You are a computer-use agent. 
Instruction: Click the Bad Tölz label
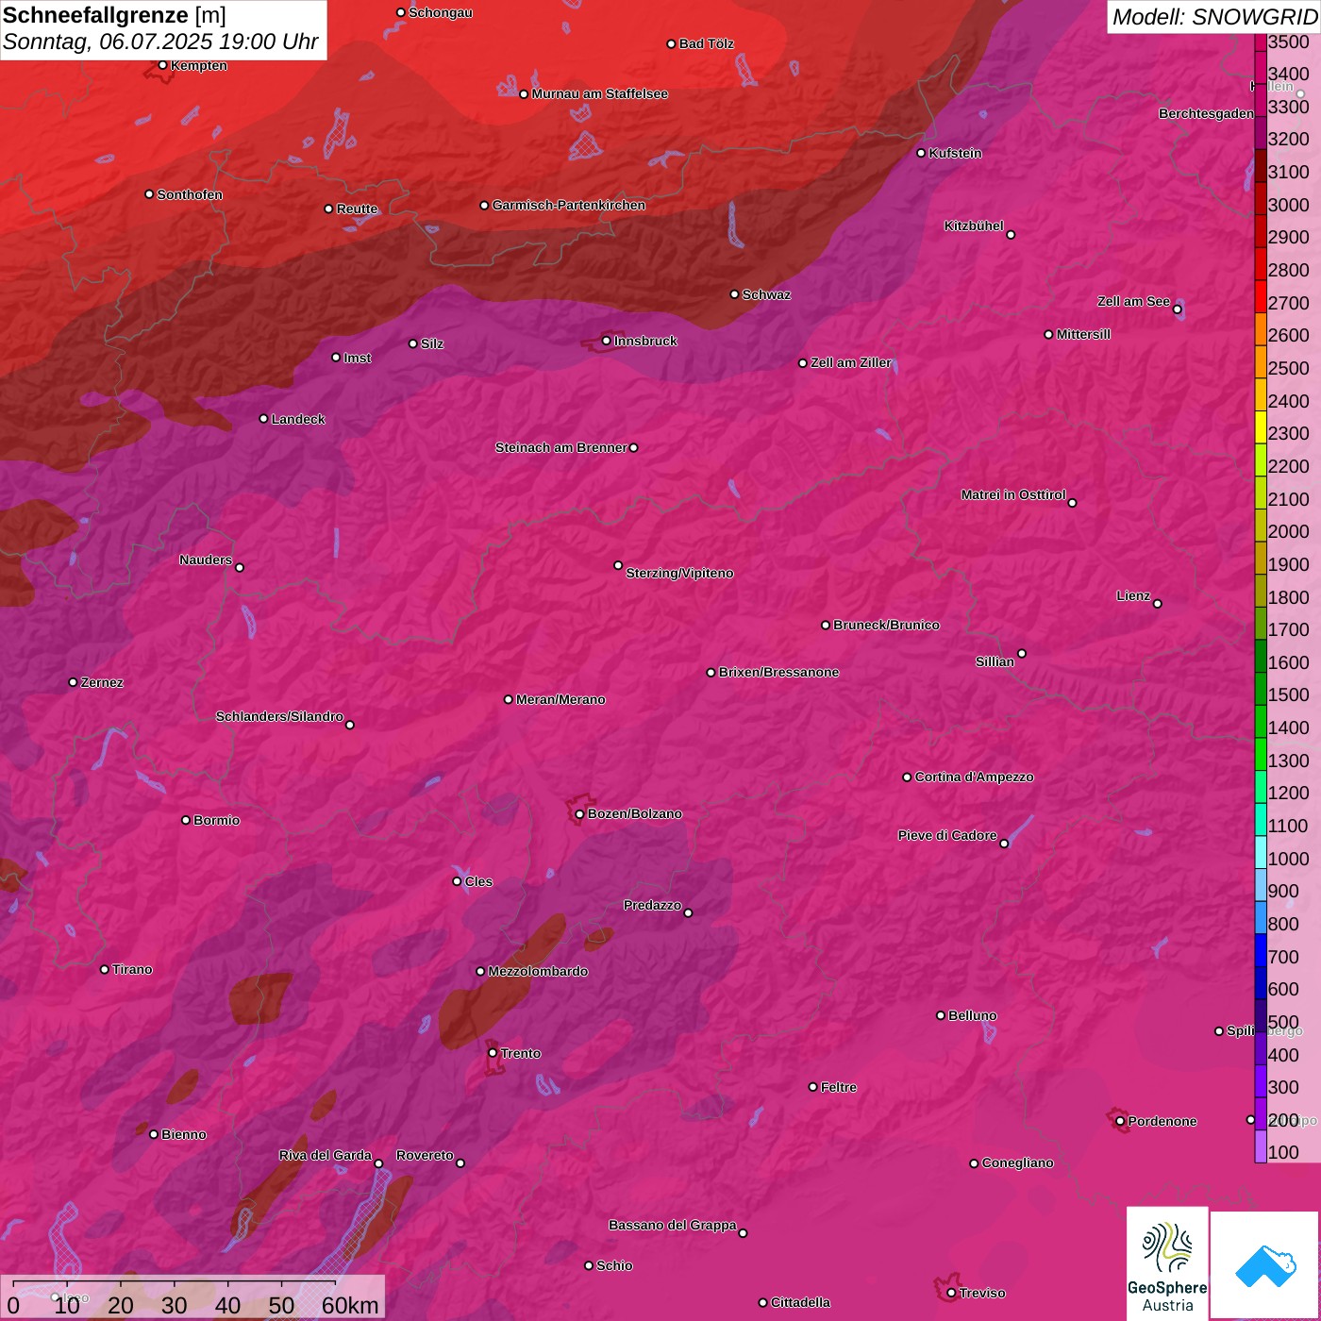[707, 43]
